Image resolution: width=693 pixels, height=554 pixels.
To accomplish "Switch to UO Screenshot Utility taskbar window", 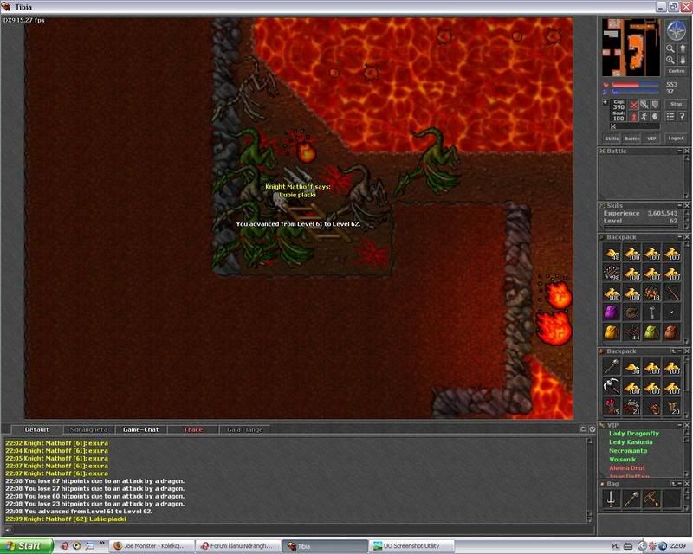I will tap(411, 546).
